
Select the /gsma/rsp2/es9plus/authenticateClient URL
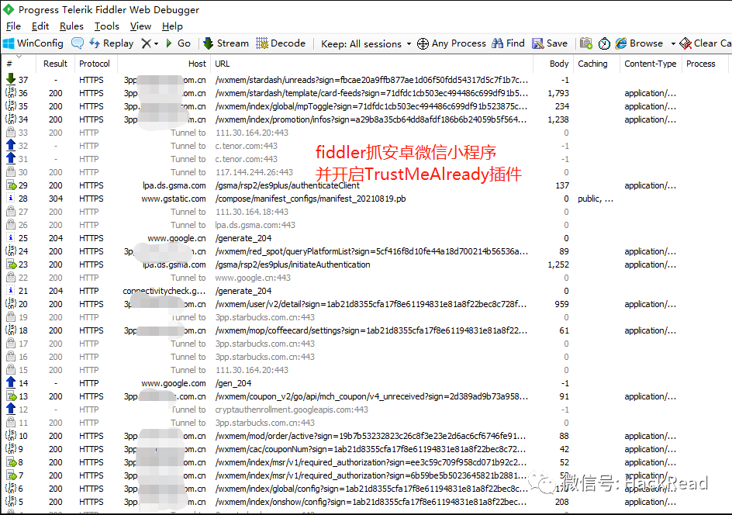click(x=288, y=185)
